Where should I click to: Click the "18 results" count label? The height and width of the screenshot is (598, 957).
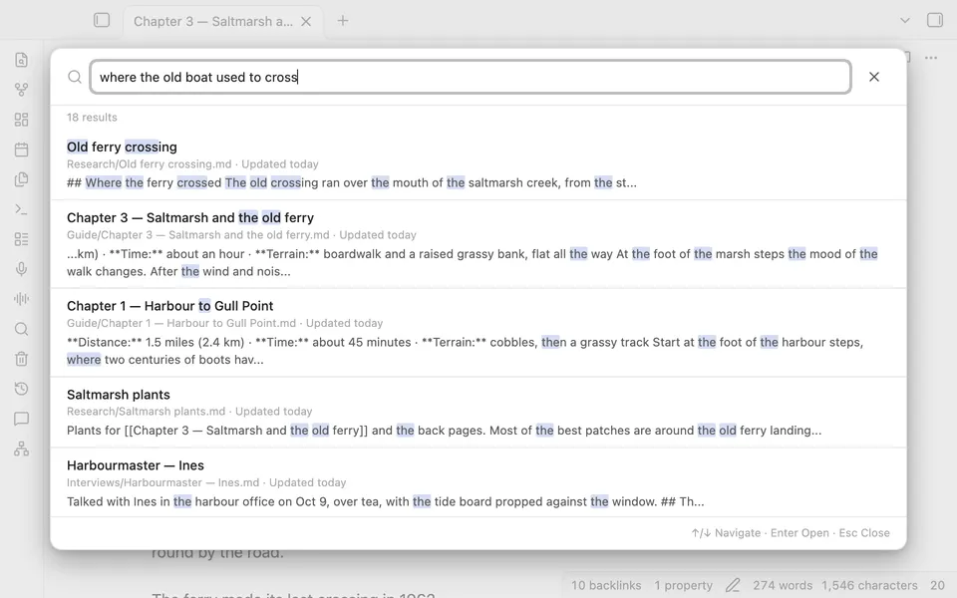(x=92, y=118)
